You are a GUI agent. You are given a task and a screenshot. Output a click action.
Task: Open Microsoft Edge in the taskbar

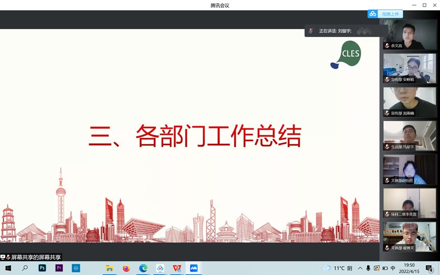click(143, 268)
